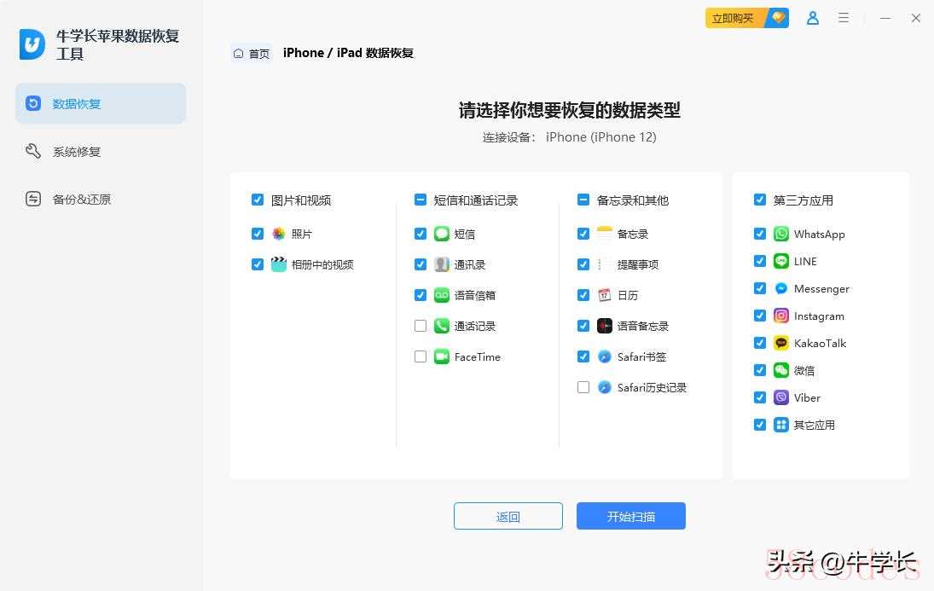Select 数据恢复 in the sidebar
Image resolution: width=934 pixels, height=591 pixels.
[x=101, y=104]
